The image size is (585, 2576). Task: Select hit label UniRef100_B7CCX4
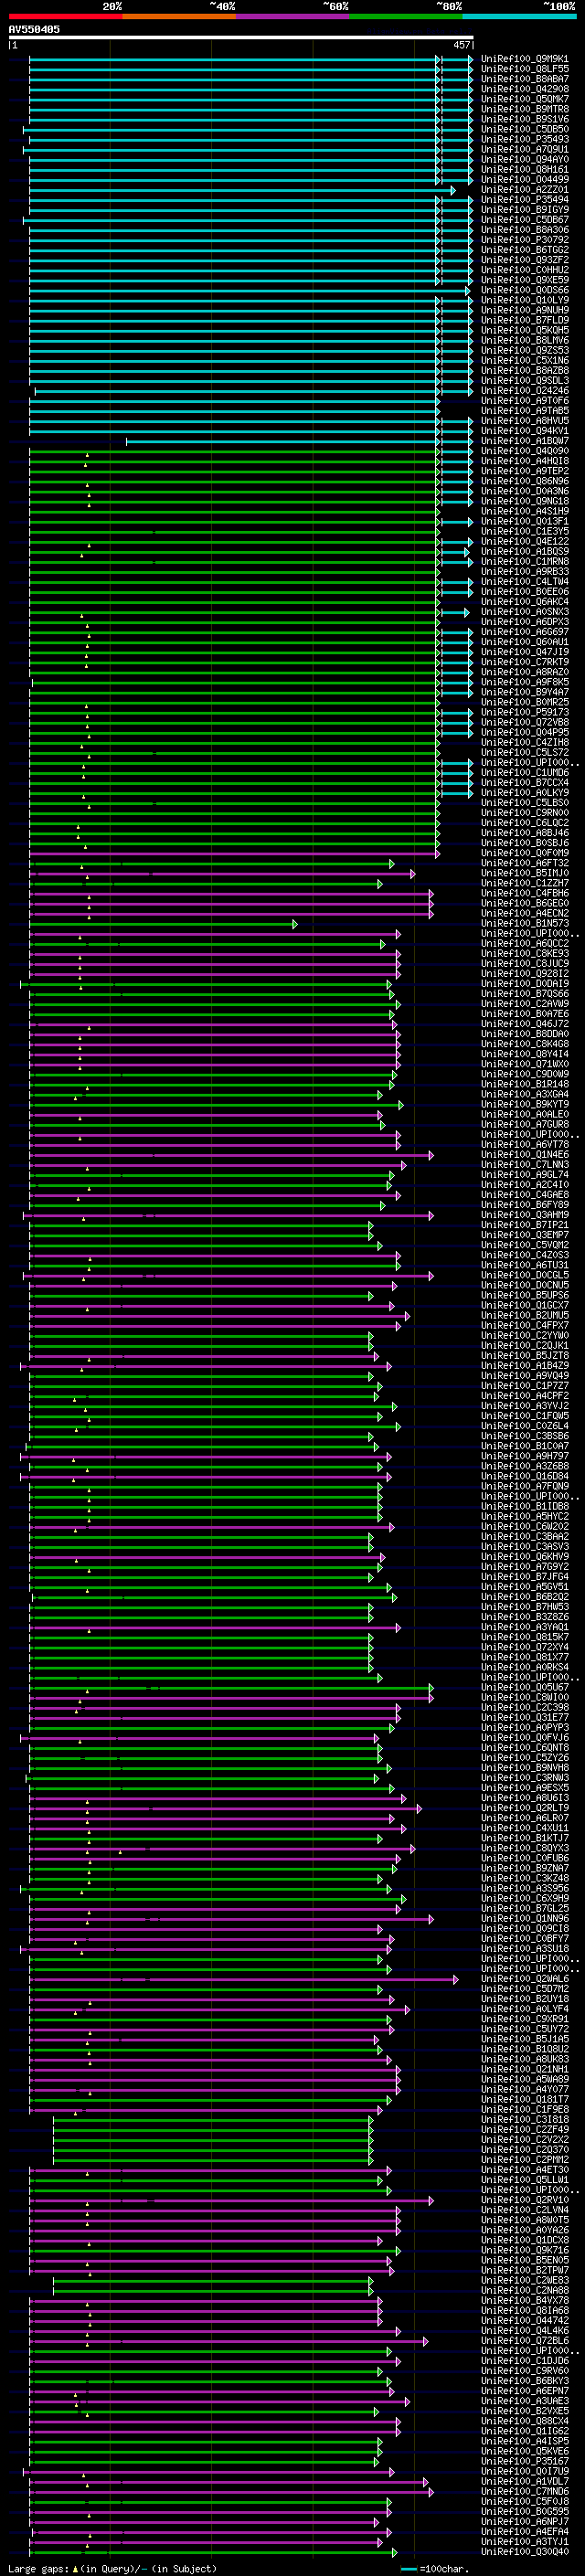[x=524, y=783]
